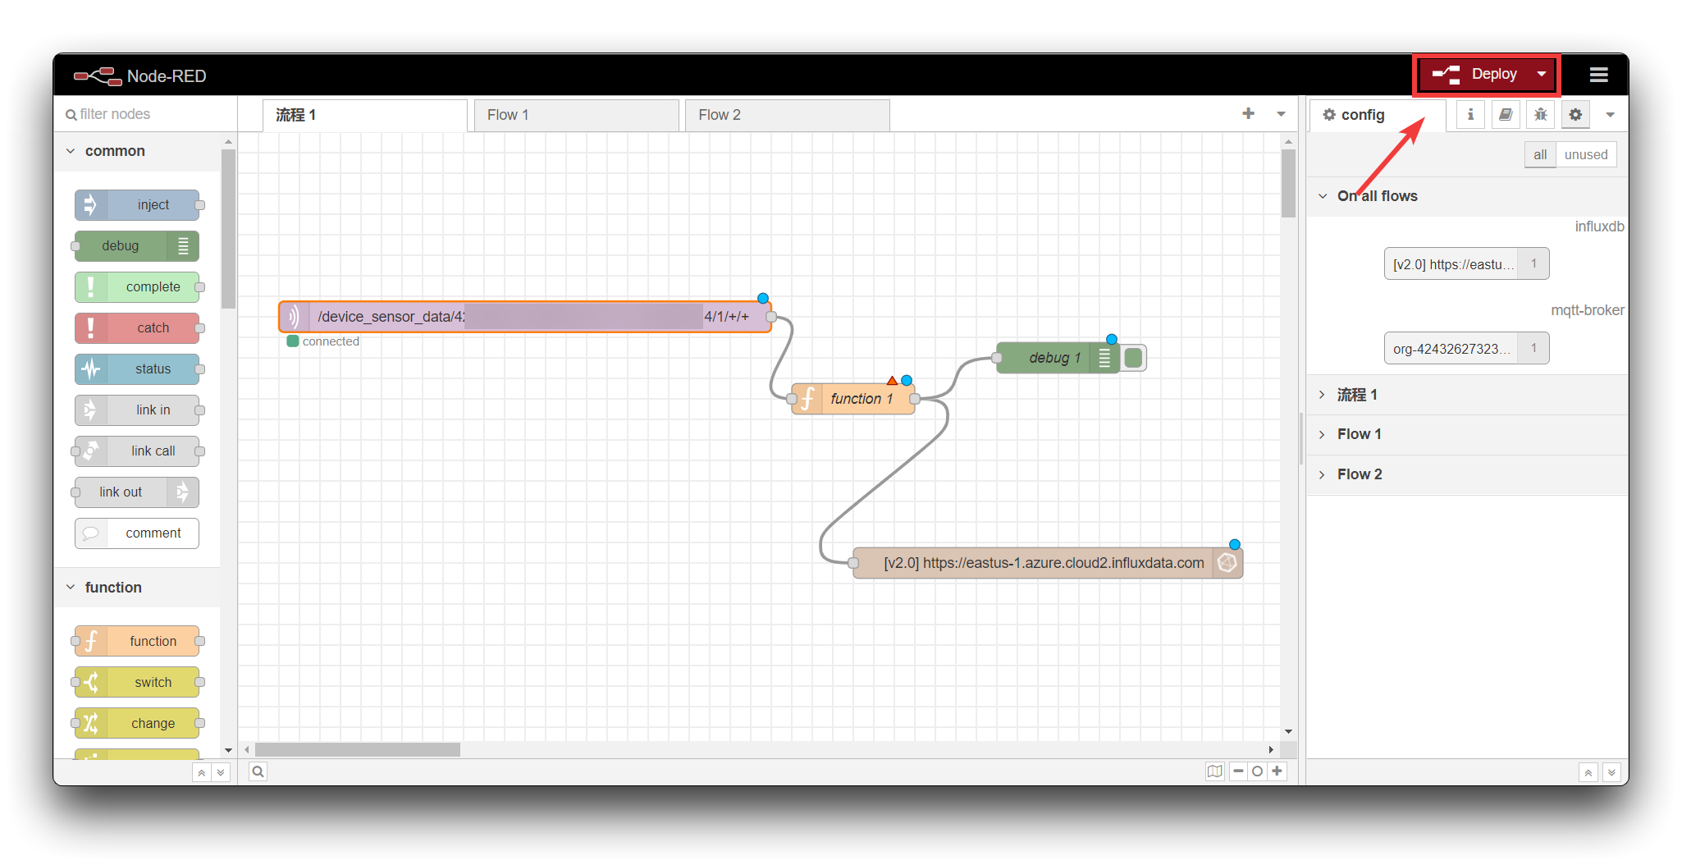Reset workspace zoom with circle button
1682x865 pixels.
tap(1257, 771)
